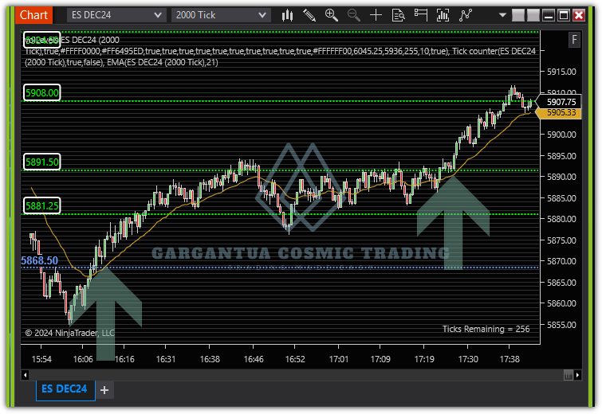The width and height of the screenshot is (602, 414).
Task: Toggle the crosshair cursor plus icon
Action: tap(376, 15)
